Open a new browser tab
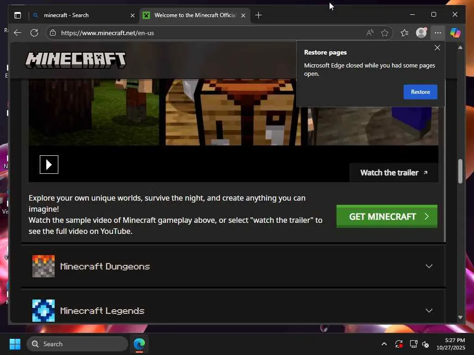 [x=258, y=15]
